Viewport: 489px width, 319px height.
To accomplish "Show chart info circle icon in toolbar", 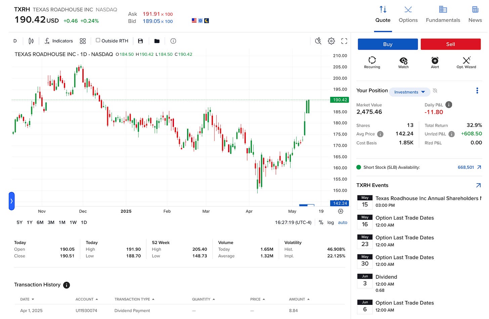I will [x=173, y=41].
